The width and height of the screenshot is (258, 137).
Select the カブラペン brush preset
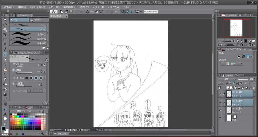[x=28, y=35]
